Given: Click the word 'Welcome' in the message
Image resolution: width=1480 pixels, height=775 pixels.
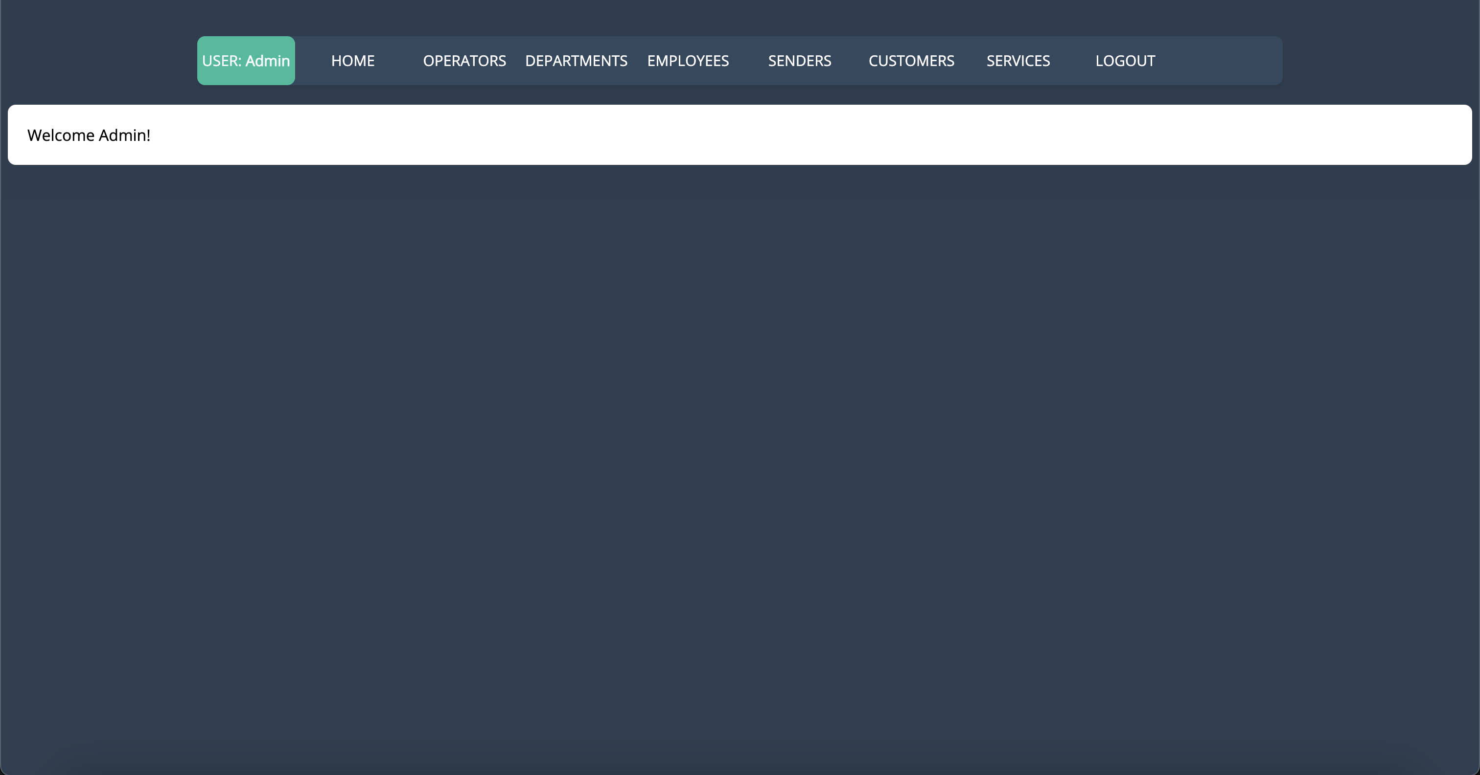Looking at the screenshot, I should tap(60, 136).
